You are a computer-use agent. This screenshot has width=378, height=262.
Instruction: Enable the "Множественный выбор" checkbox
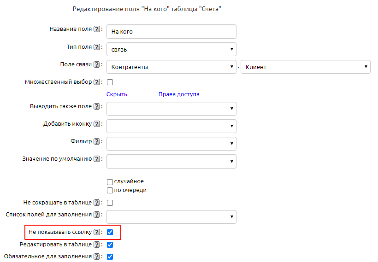[x=110, y=82]
